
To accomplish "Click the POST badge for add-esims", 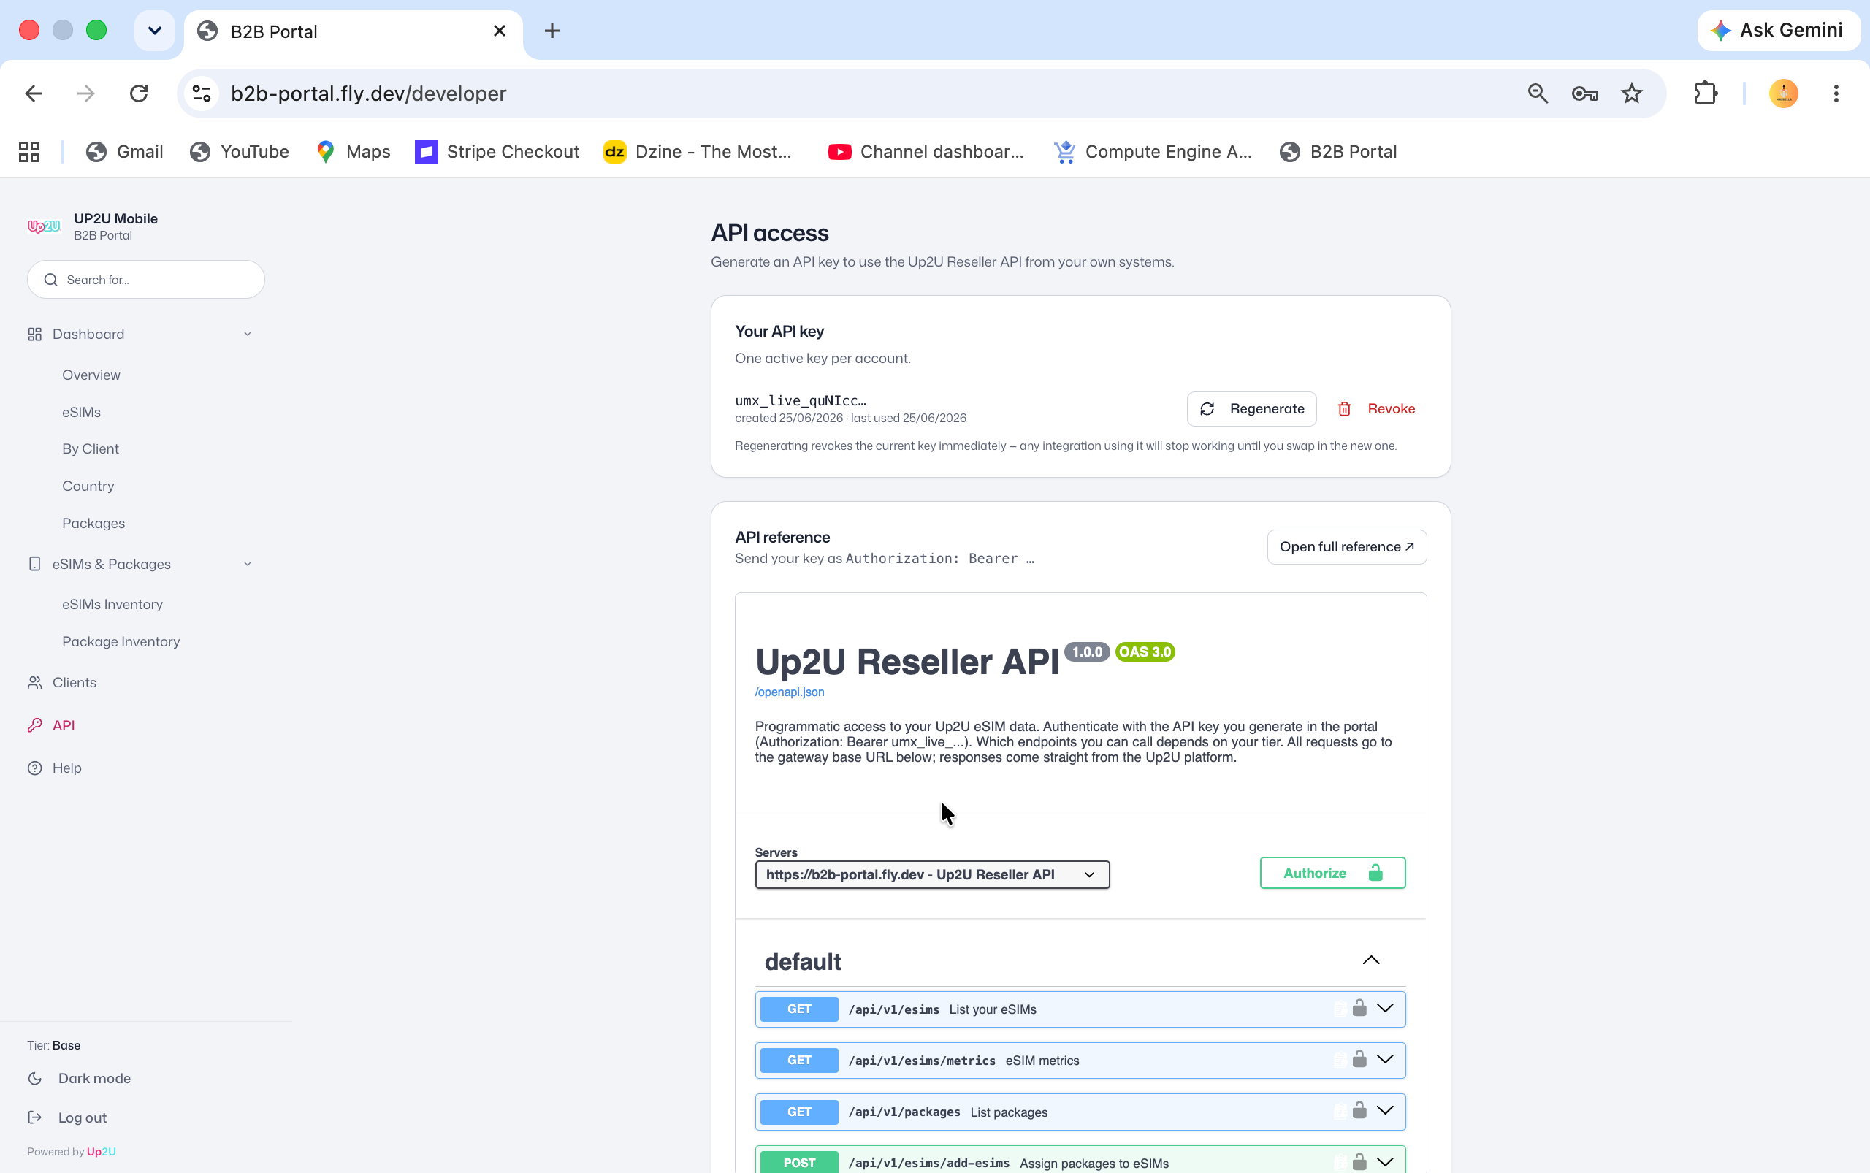I will point(799,1162).
